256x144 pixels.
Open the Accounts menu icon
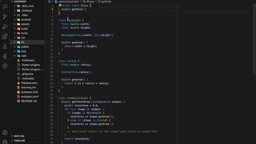click(5, 132)
